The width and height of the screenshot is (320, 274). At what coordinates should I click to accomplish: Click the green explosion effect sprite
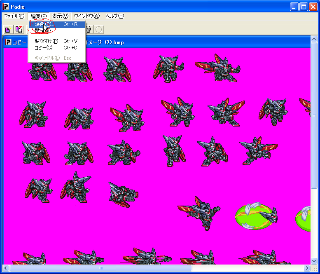click(x=256, y=216)
